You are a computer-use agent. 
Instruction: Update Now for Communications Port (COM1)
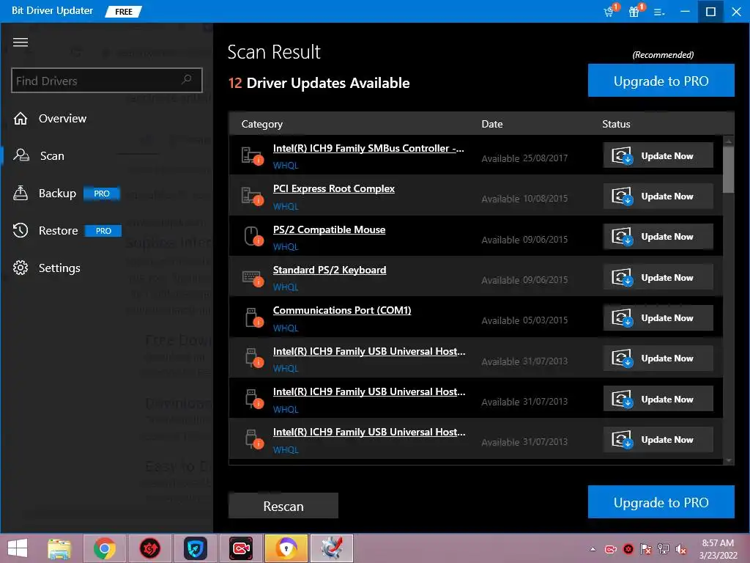(658, 318)
